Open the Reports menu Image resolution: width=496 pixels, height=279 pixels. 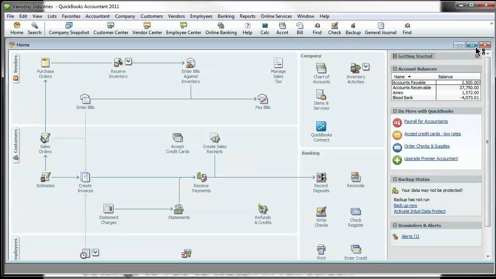(x=247, y=16)
